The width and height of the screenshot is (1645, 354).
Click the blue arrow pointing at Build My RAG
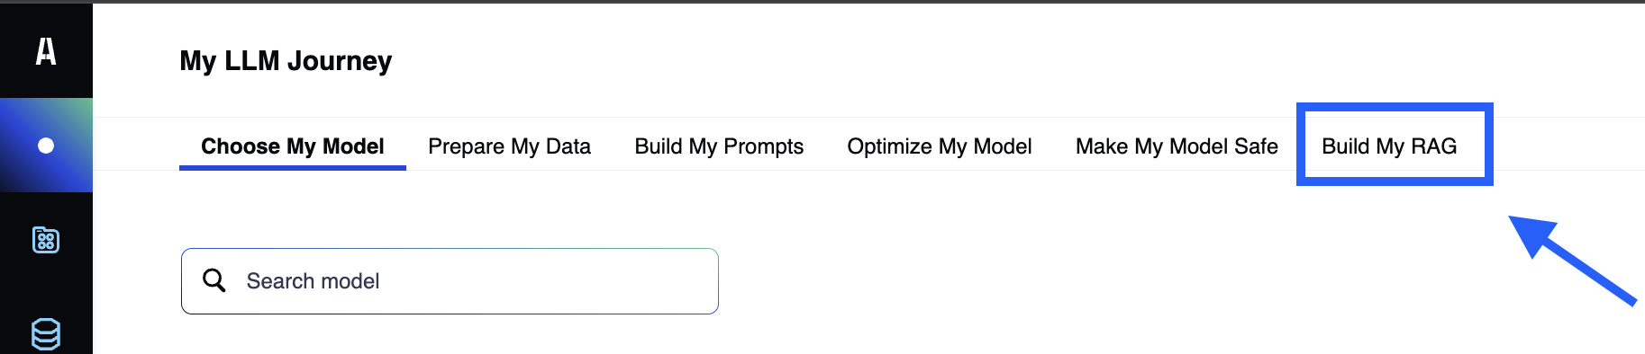click(1571, 260)
